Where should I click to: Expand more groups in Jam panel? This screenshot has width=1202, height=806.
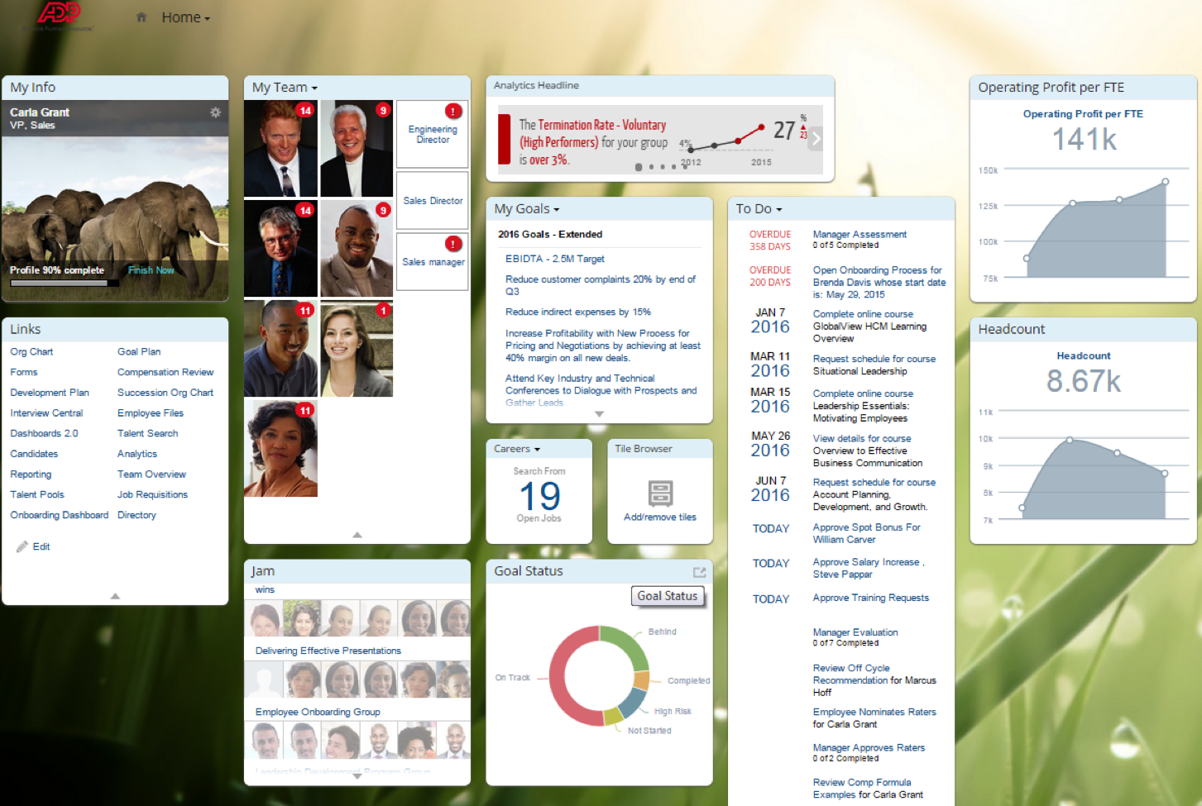(357, 776)
